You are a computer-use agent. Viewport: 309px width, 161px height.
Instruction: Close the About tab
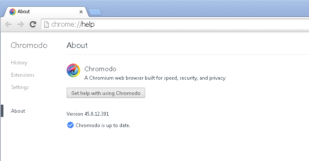81,12
